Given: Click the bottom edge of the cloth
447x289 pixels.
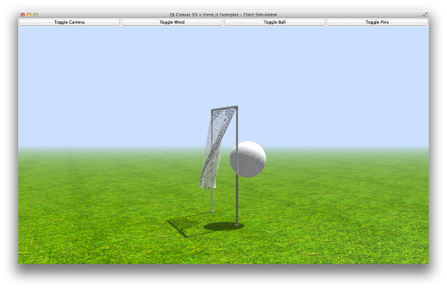Looking at the screenshot, I should click(x=208, y=187).
